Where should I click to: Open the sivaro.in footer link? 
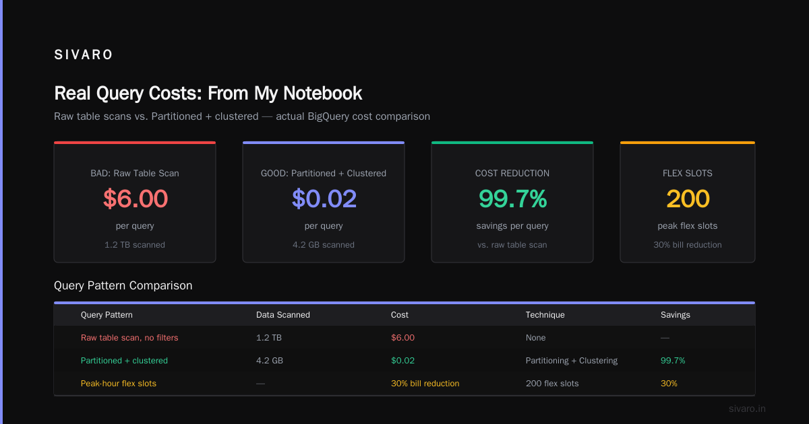(x=748, y=409)
